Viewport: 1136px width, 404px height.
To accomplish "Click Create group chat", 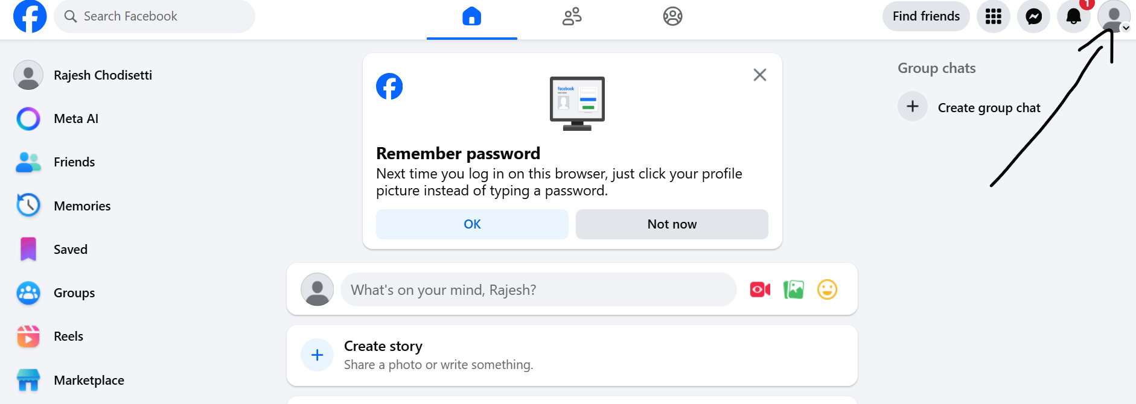I will pos(989,107).
